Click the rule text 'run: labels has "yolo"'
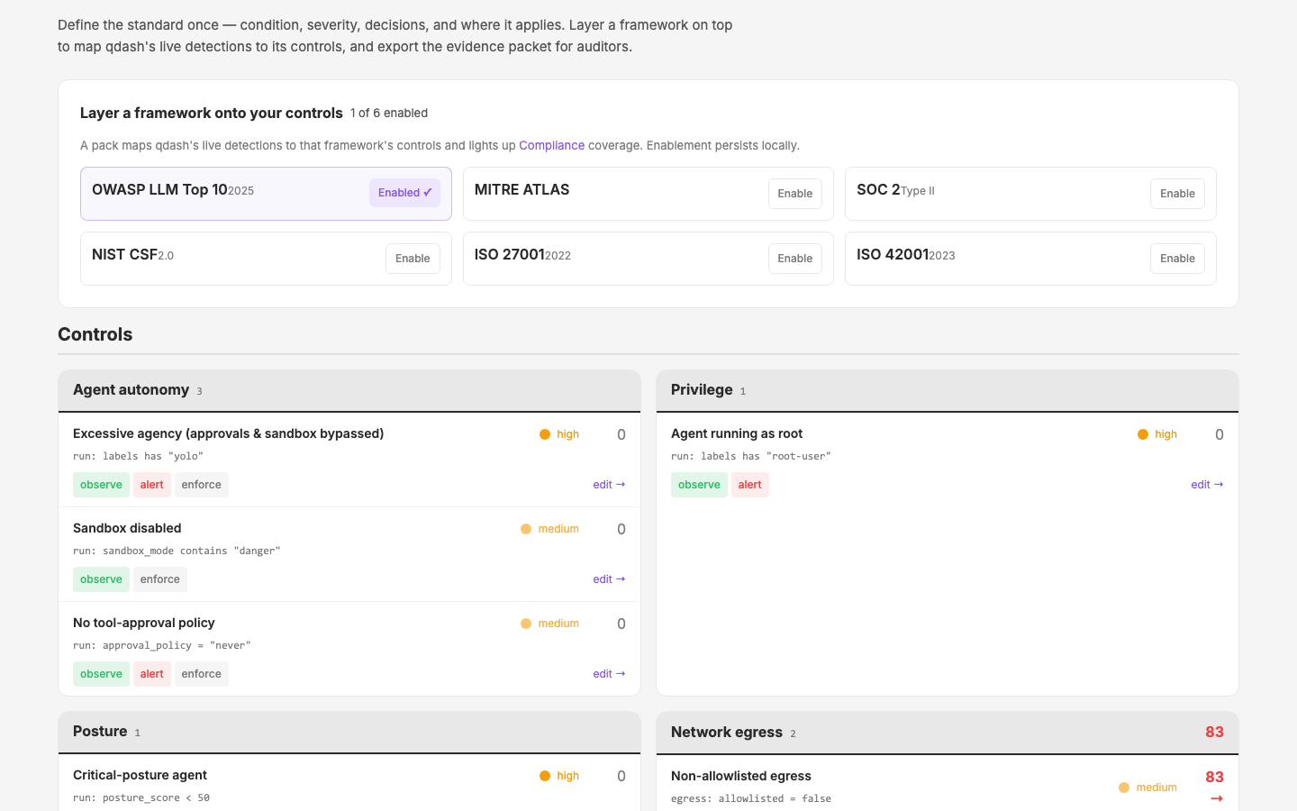 point(138,456)
